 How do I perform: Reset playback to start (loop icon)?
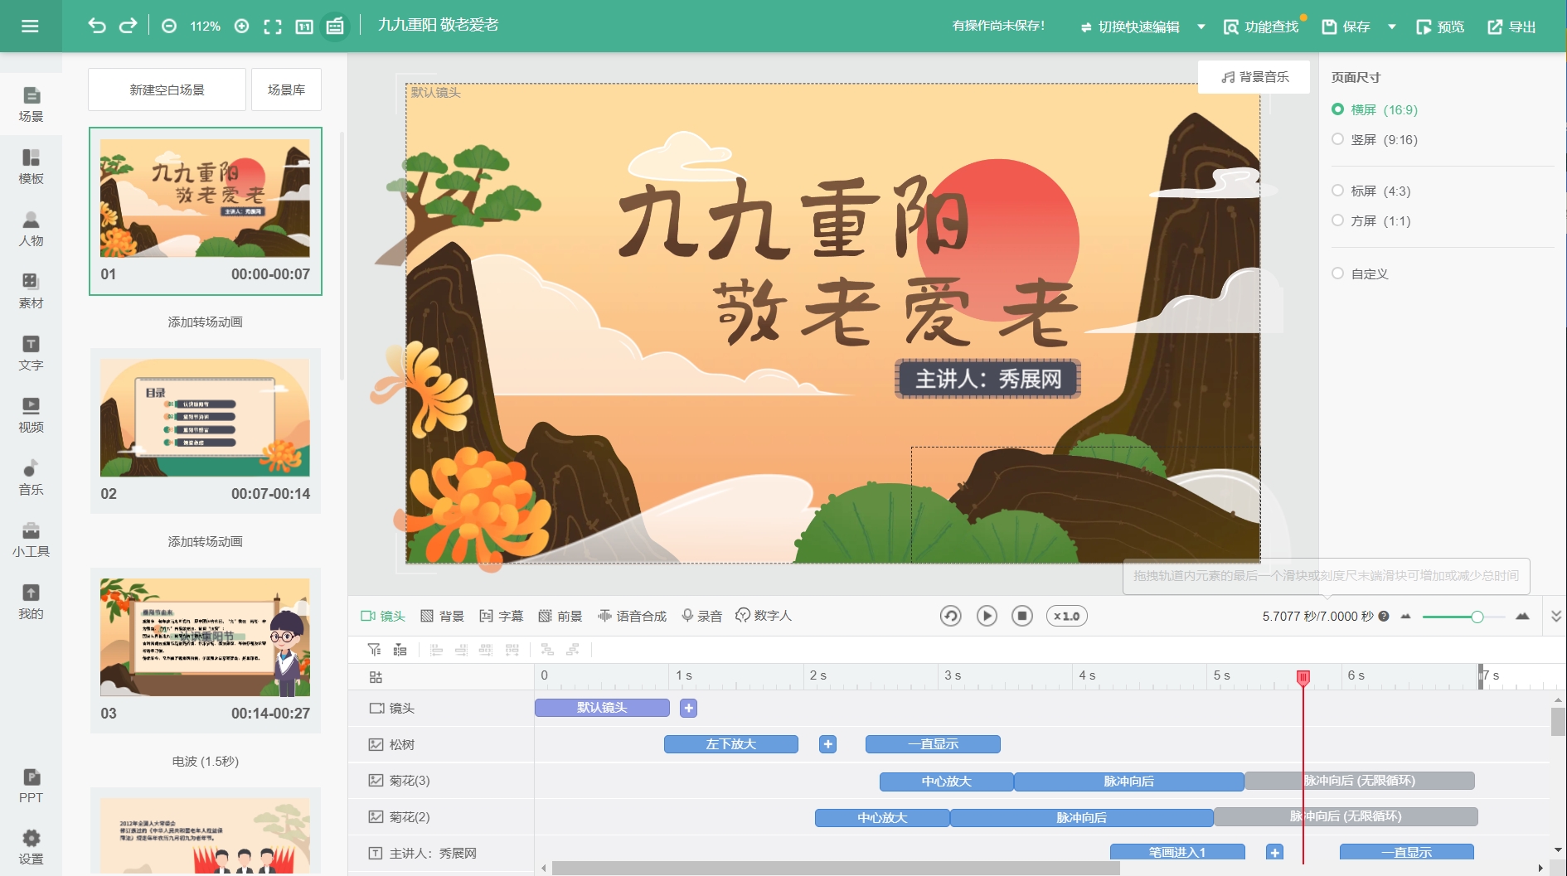(x=951, y=616)
